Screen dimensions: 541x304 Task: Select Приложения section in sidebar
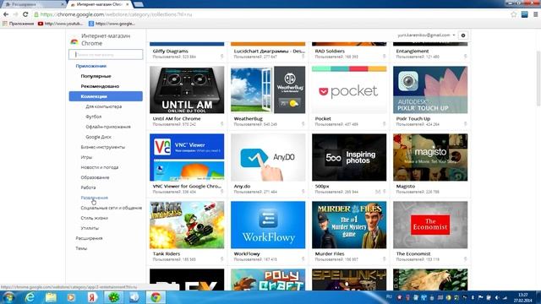(90, 66)
